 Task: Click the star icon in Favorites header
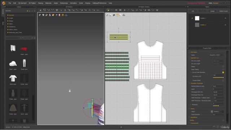27,11
